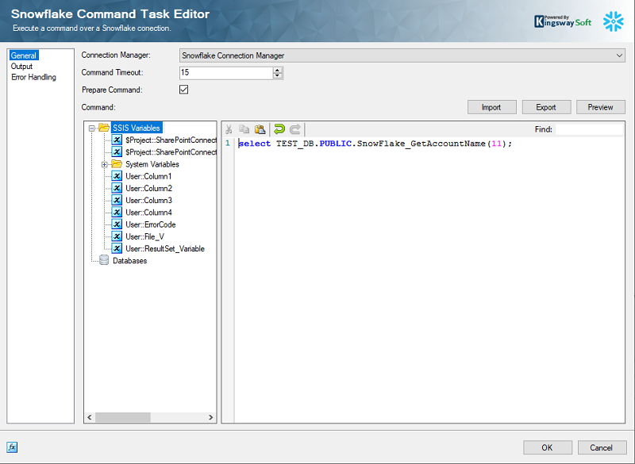Select the User::Column3 variable
This screenshot has width=635, height=464.
point(149,201)
